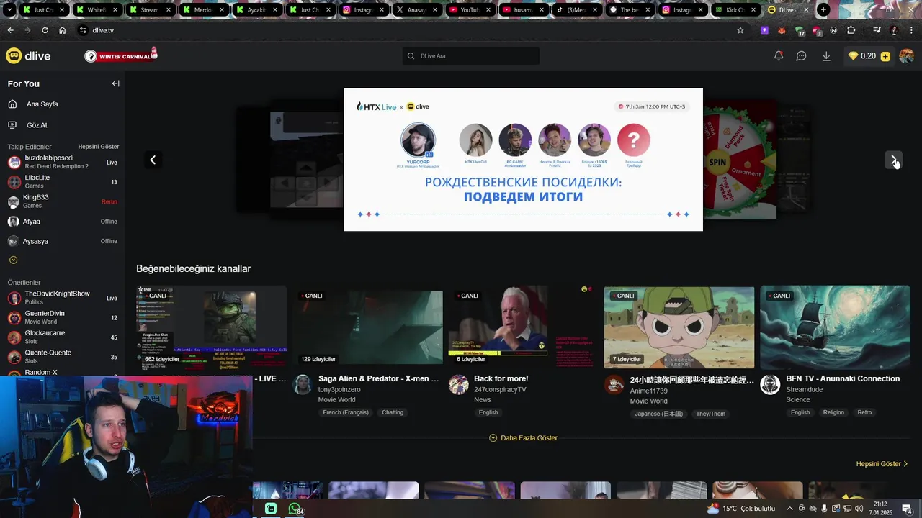
Task: Click the tony3poinzero channel name
Action: click(x=339, y=390)
